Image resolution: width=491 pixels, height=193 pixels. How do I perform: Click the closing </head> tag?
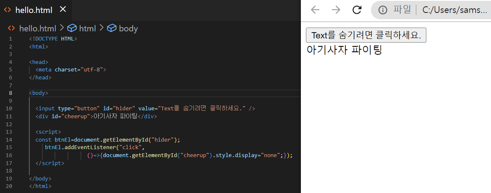coord(40,78)
